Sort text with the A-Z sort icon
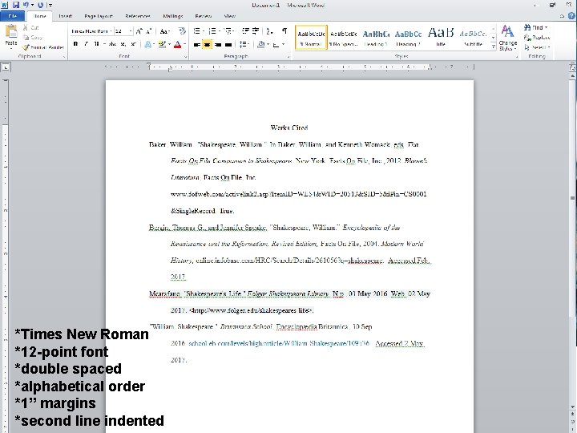 [x=269, y=31]
